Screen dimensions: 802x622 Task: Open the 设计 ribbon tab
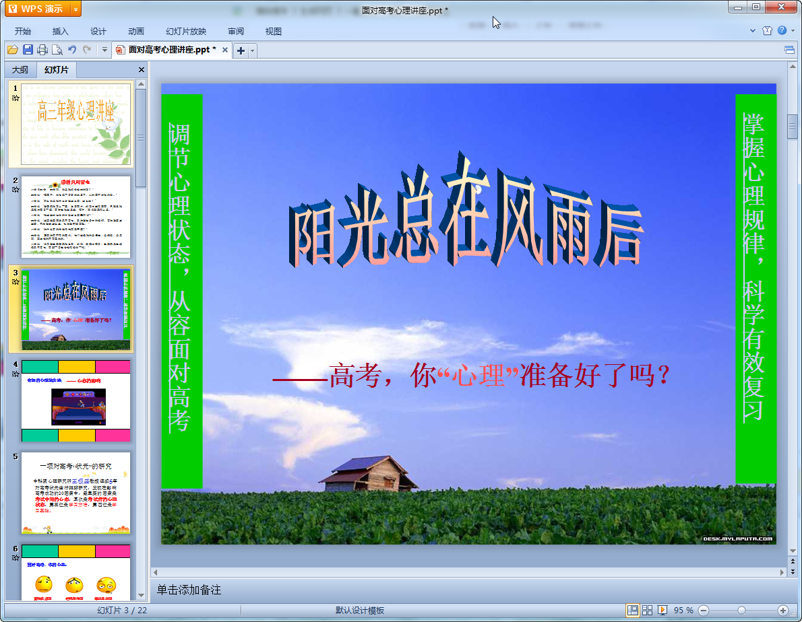point(98,31)
